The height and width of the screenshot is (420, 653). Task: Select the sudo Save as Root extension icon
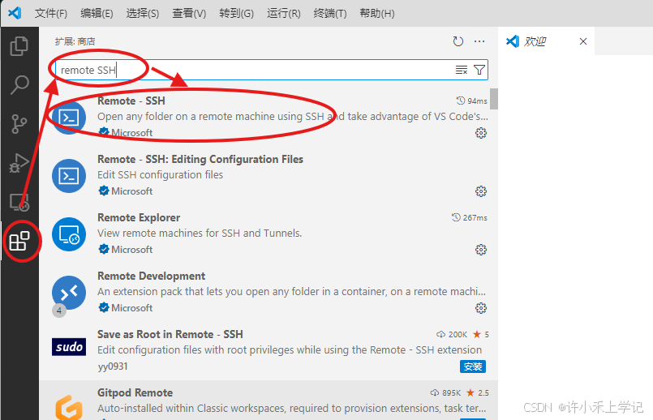[69, 347]
